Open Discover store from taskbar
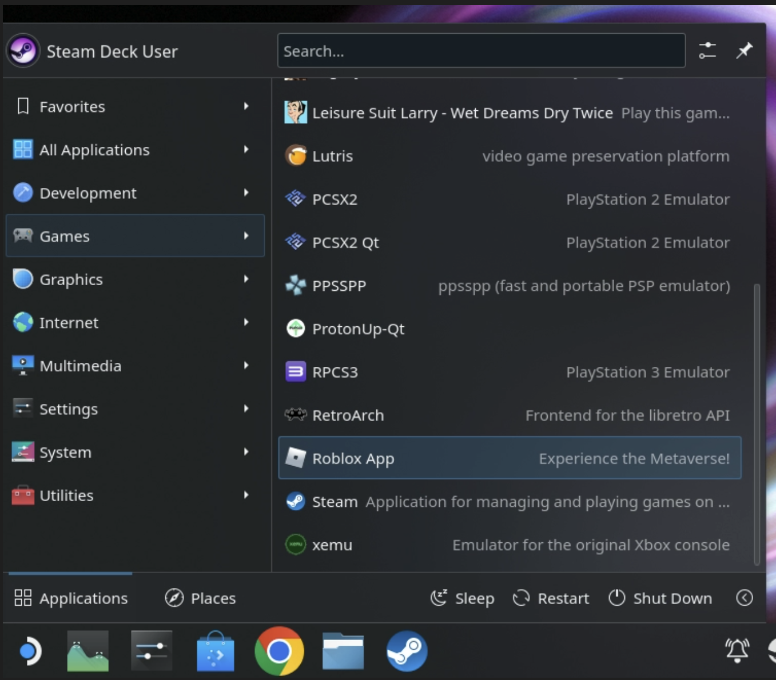Image resolution: width=776 pixels, height=680 pixels. [x=216, y=651]
